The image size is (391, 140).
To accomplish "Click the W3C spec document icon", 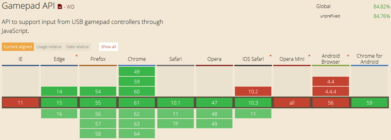I will (x=60, y=7).
